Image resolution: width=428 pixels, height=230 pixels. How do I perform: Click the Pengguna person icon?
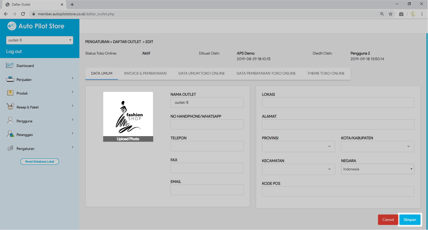click(x=10, y=121)
